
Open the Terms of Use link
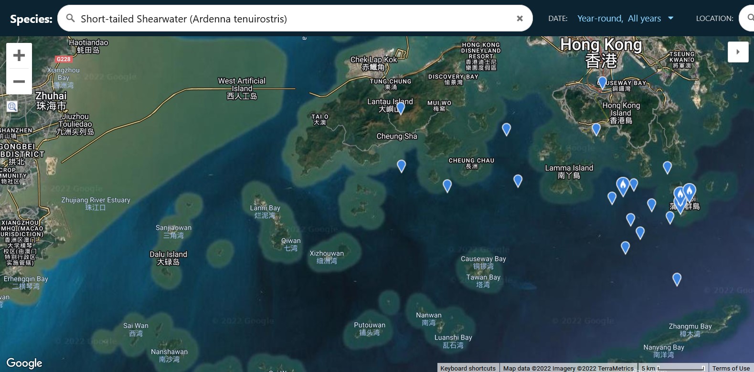click(731, 368)
